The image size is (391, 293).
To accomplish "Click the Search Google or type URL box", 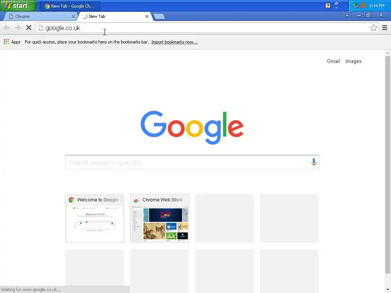I will coord(192,162).
